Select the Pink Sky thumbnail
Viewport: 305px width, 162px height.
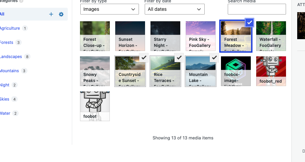click(x=201, y=36)
